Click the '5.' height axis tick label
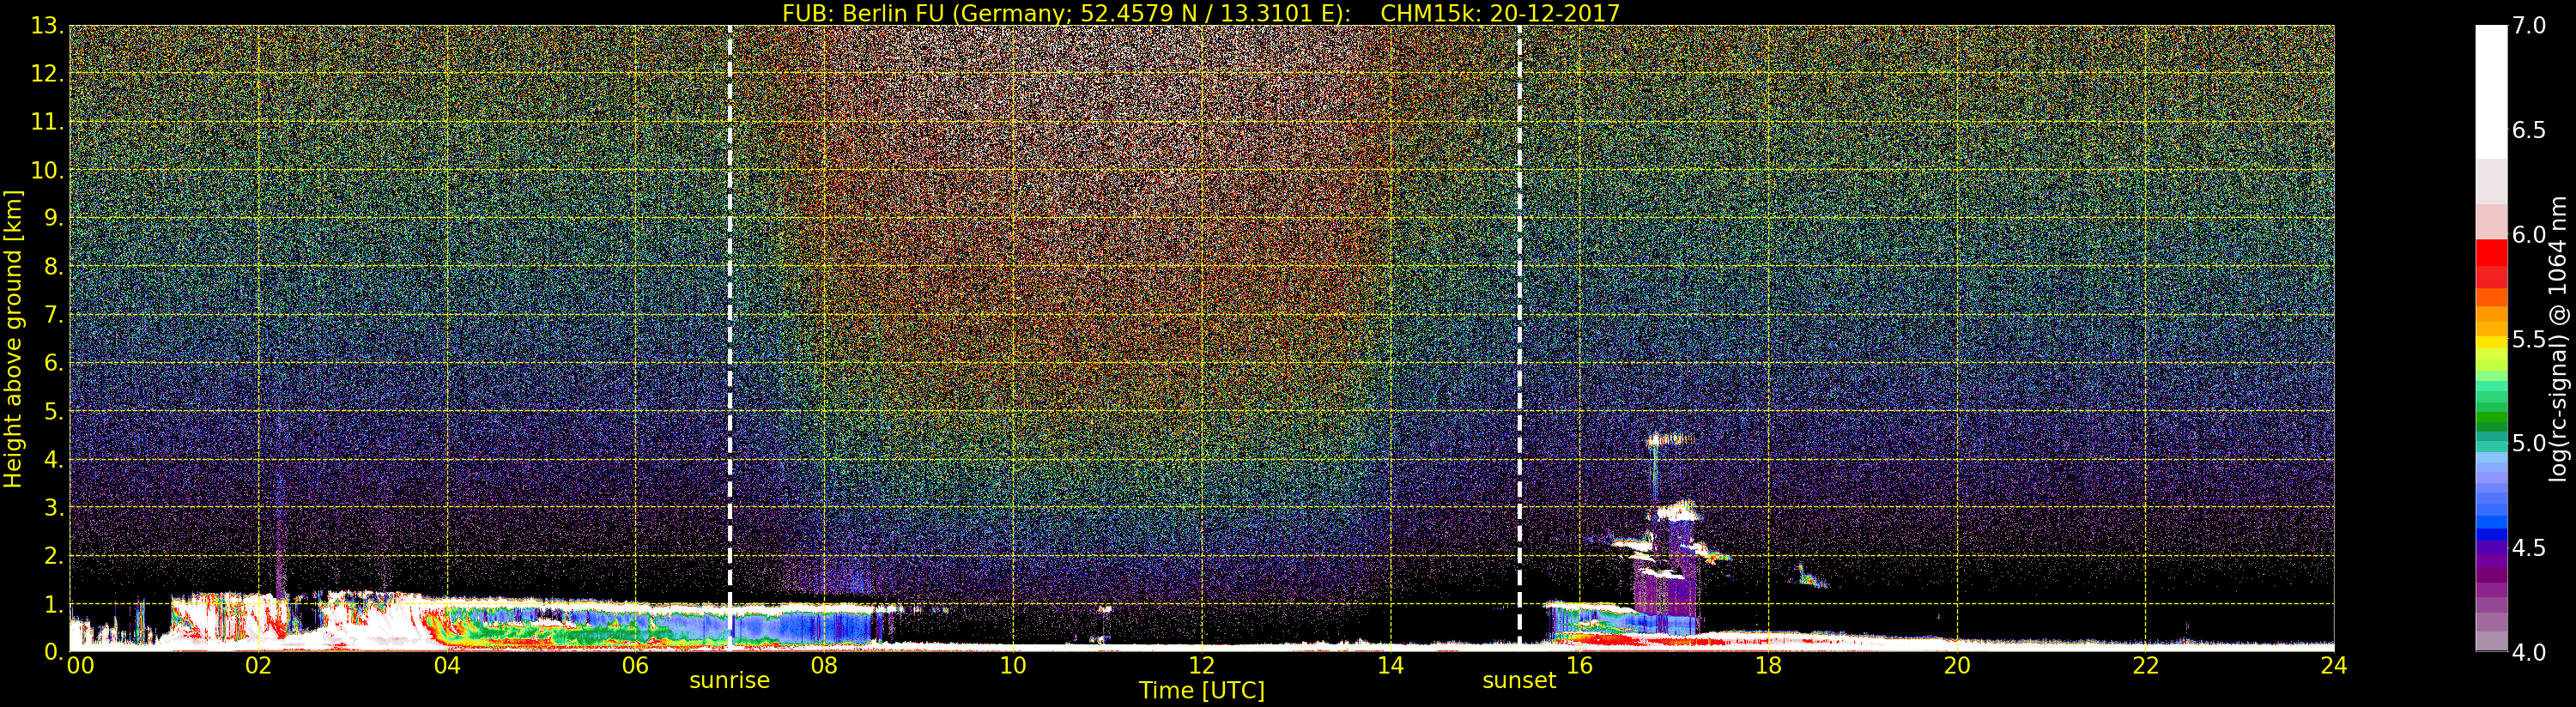This screenshot has width=2576, height=707. coord(54,411)
